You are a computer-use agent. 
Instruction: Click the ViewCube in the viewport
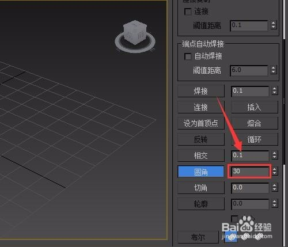pos(135,37)
